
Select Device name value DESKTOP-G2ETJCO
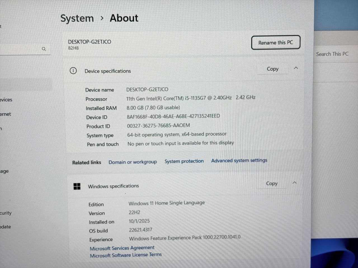tap(147, 89)
